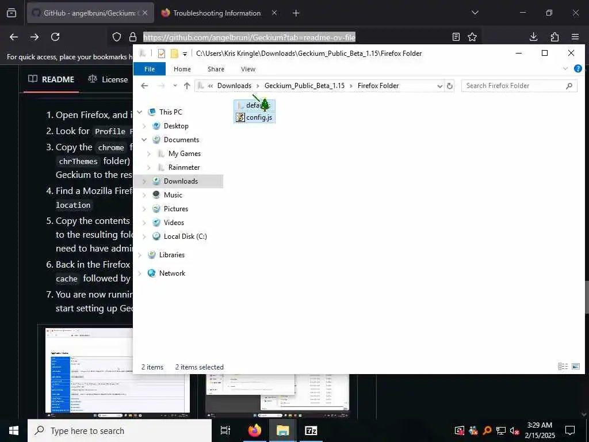
Task: Open the Windows Start menu
Action: [14, 430]
